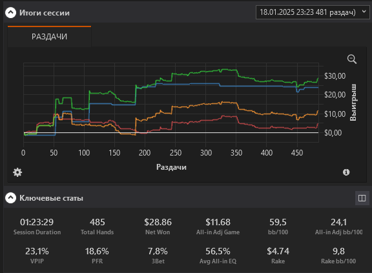Click the Session Duration stat
This screenshot has height=273, width=372.
37,227
